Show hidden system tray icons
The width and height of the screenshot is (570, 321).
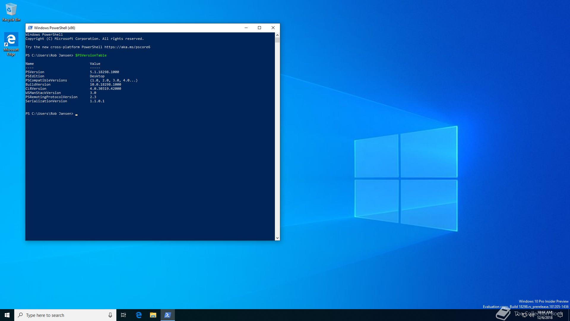point(517,315)
